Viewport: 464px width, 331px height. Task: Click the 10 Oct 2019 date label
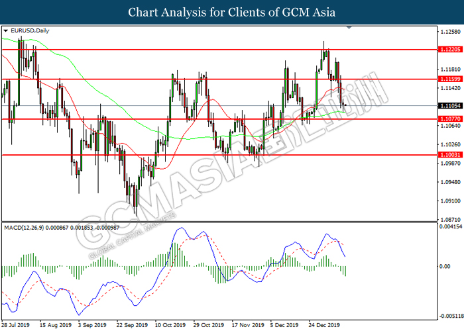pyautogui.click(x=170, y=325)
